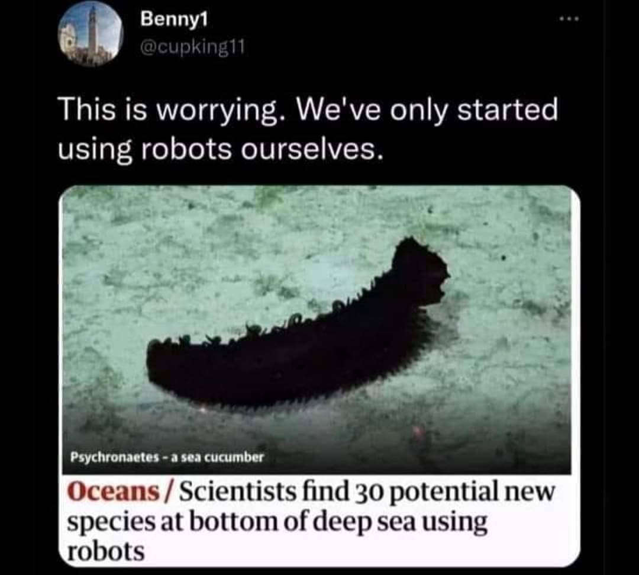Click the 'Psychronaetes - a sea cucumber' caption
This screenshot has width=639, height=575.
point(167,457)
